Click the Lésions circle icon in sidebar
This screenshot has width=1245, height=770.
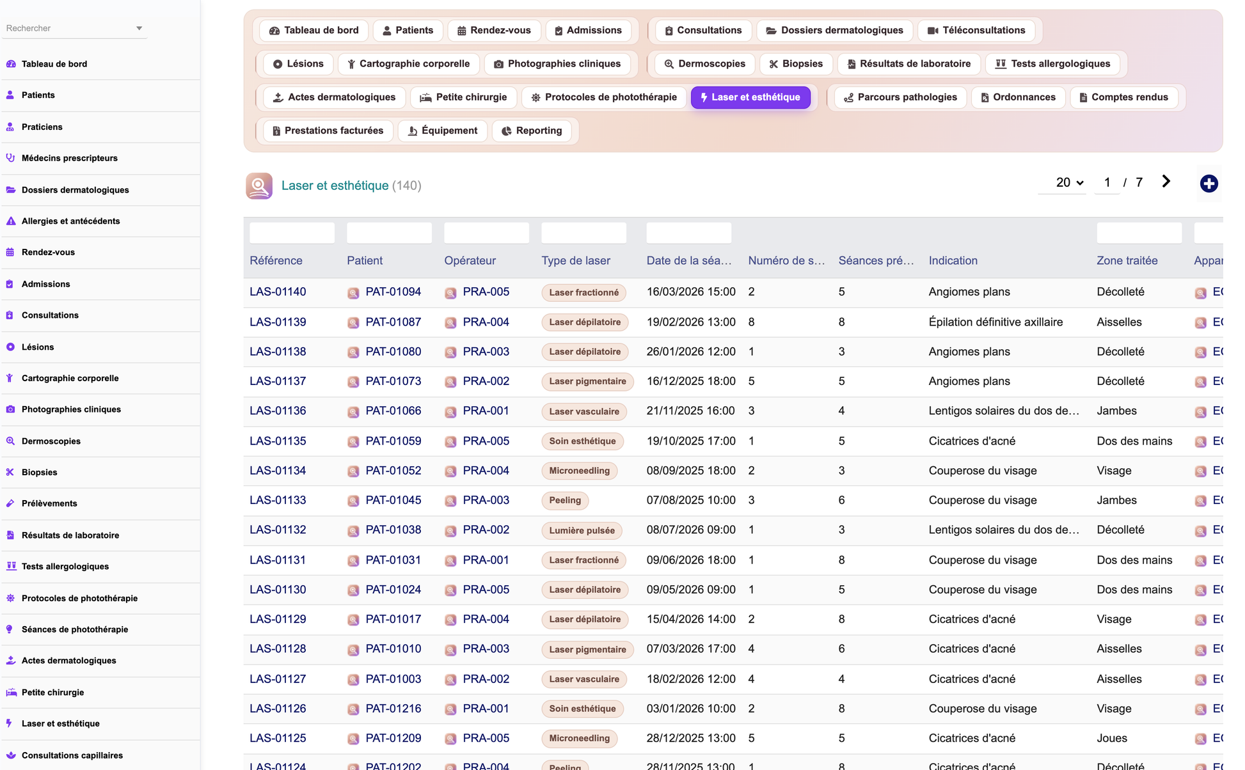point(11,347)
